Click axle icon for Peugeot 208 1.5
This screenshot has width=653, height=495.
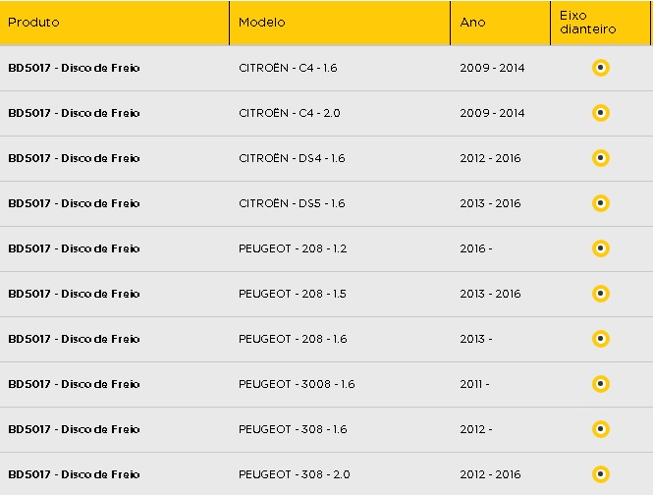[601, 294]
